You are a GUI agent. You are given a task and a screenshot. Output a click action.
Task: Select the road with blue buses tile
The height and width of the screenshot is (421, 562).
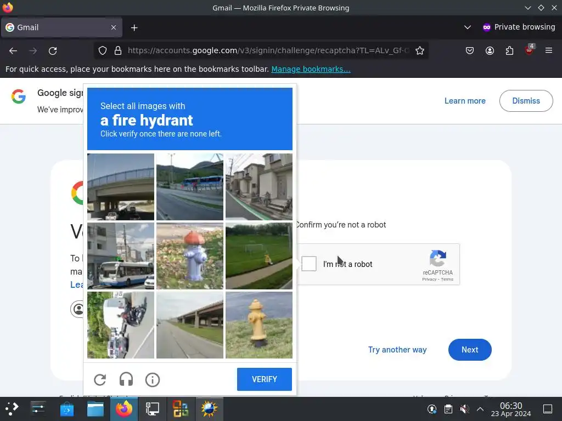189,187
